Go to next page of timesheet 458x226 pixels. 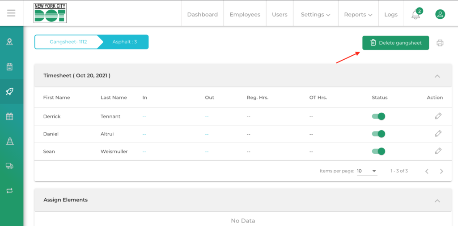click(441, 171)
